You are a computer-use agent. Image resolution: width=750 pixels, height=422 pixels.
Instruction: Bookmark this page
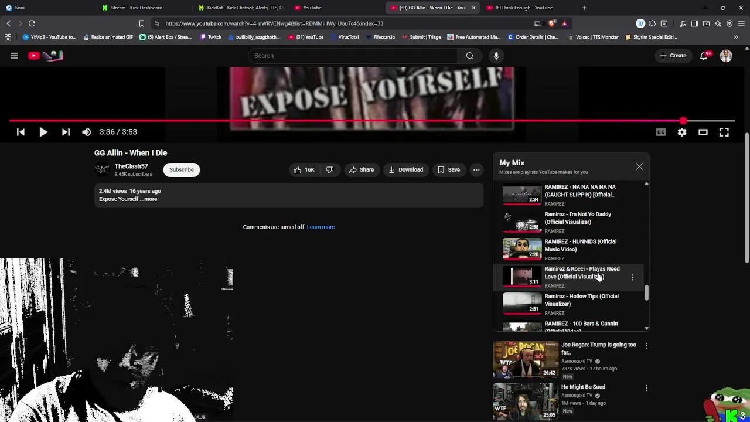[141, 23]
